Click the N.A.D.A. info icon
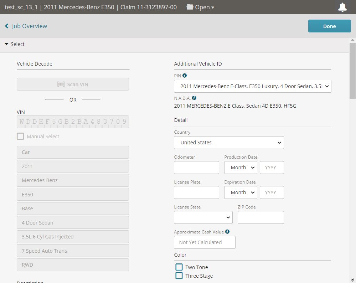 coord(194,98)
